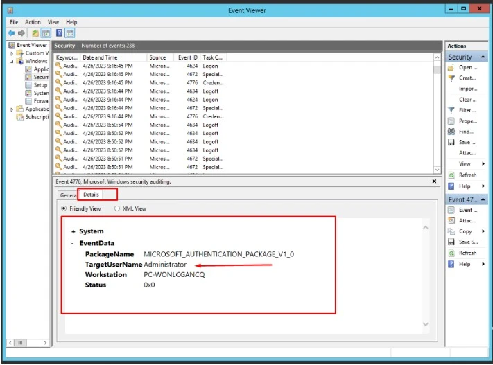The image size is (493, 365).
Task: Click the event list vertical scrollbar down arrow
Action: point(437,170)
